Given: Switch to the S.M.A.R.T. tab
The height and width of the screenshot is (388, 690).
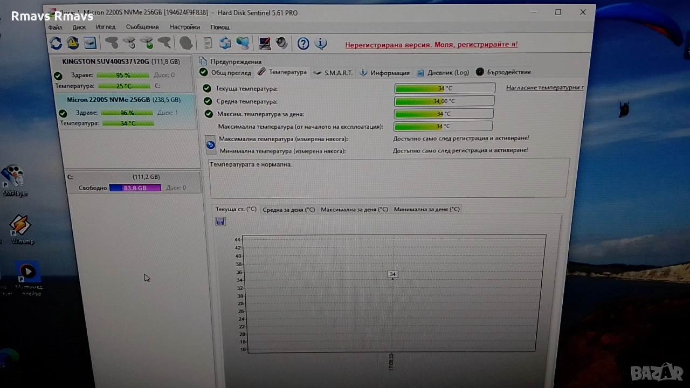Looking at the screenshot, I should (334, 73).
